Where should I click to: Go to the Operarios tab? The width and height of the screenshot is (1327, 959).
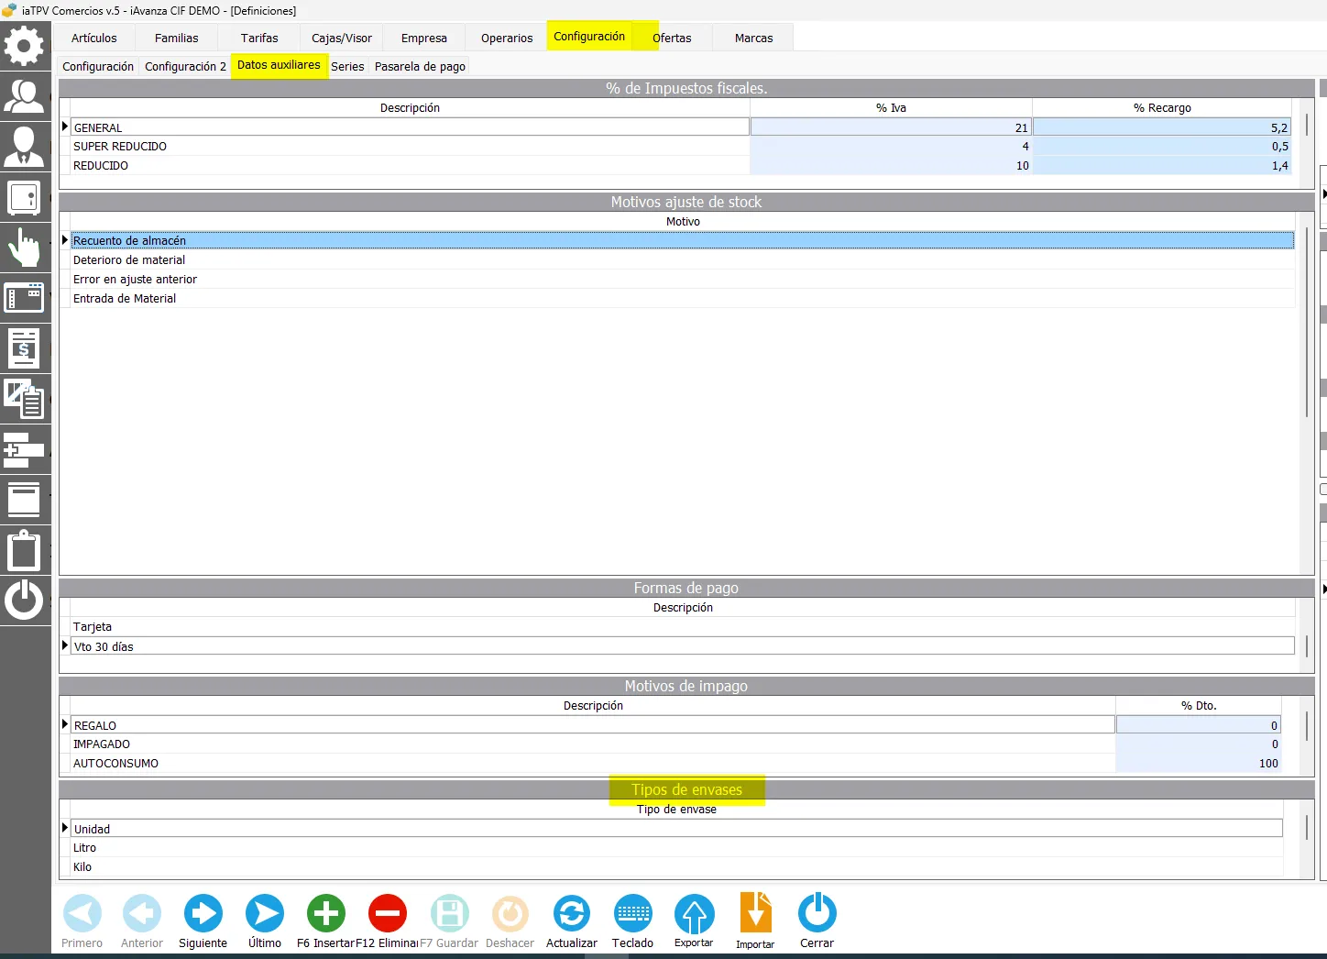point(507,38)
